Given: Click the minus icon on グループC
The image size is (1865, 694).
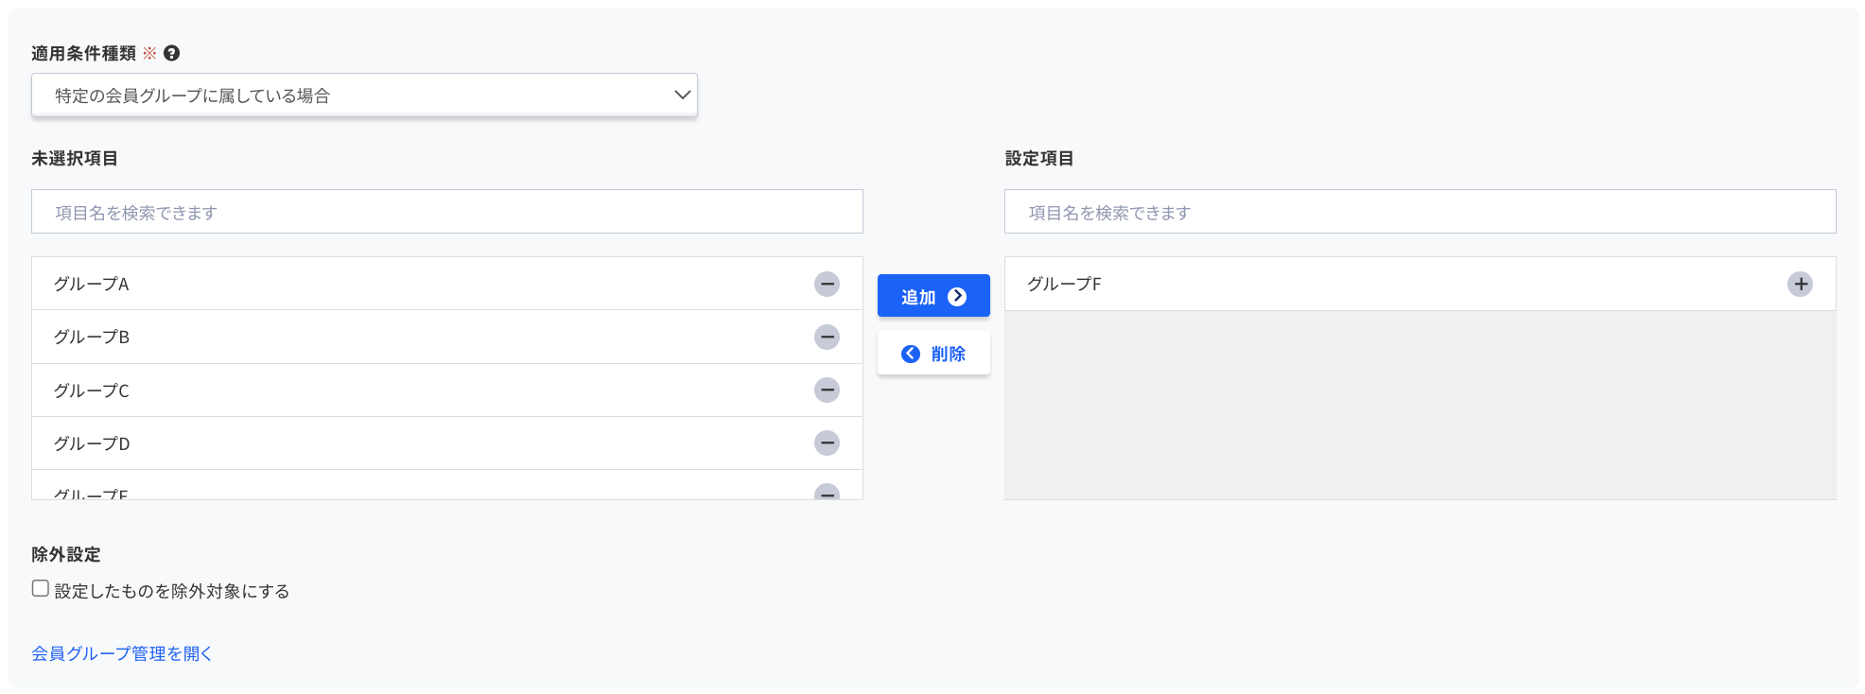Looking at the screenshot, I should tap(827, 390).
